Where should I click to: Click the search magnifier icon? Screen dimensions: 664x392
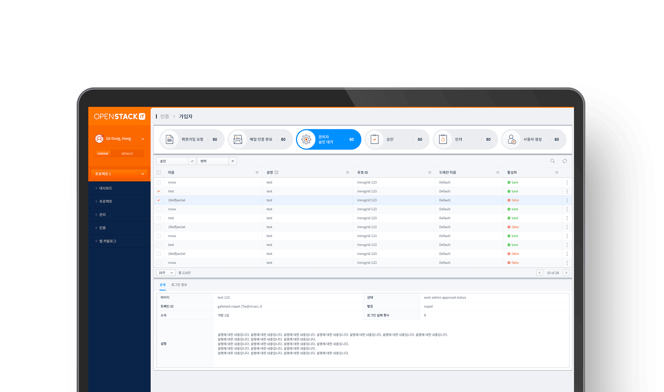(552, 161)
